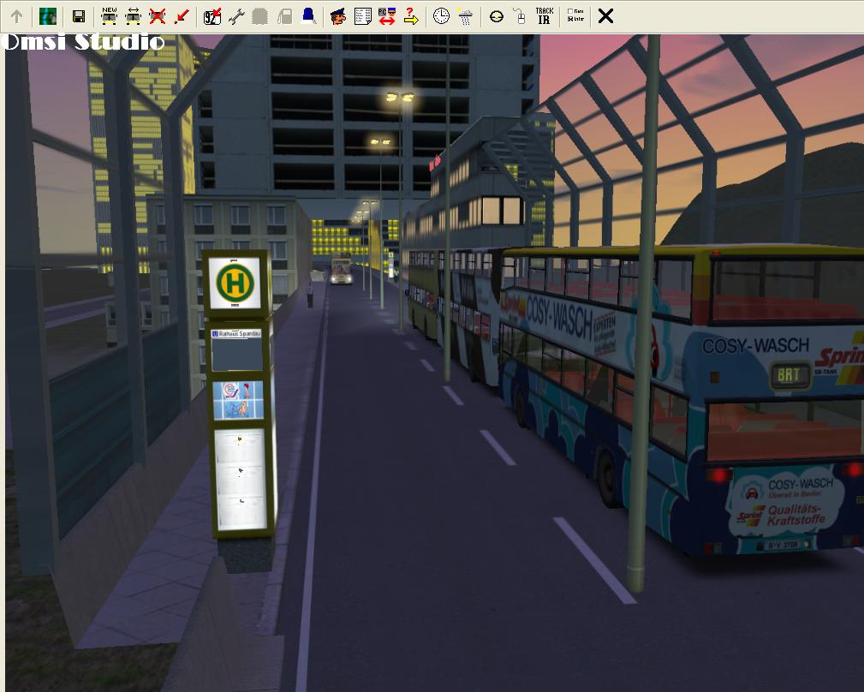Click the grayed-out fuel pump icon
Viewport: 864px width, 692px height.
click(284, 16)
